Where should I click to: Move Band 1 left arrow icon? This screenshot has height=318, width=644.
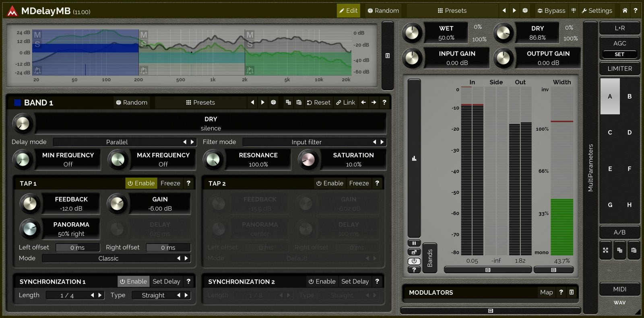[x=363, y=102]
